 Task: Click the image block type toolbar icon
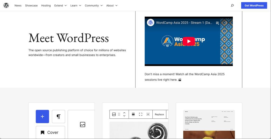[114, 114]
